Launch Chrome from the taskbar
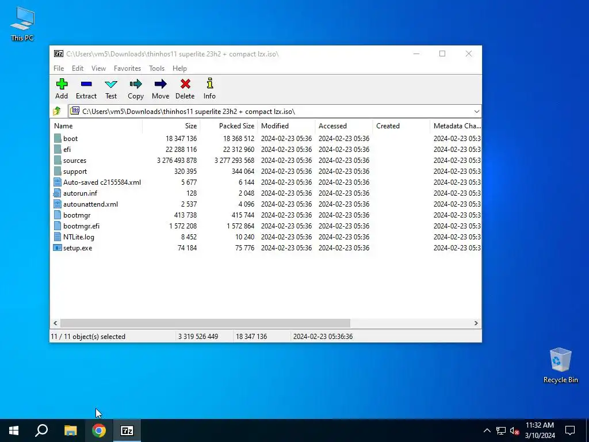 (99, 430)
